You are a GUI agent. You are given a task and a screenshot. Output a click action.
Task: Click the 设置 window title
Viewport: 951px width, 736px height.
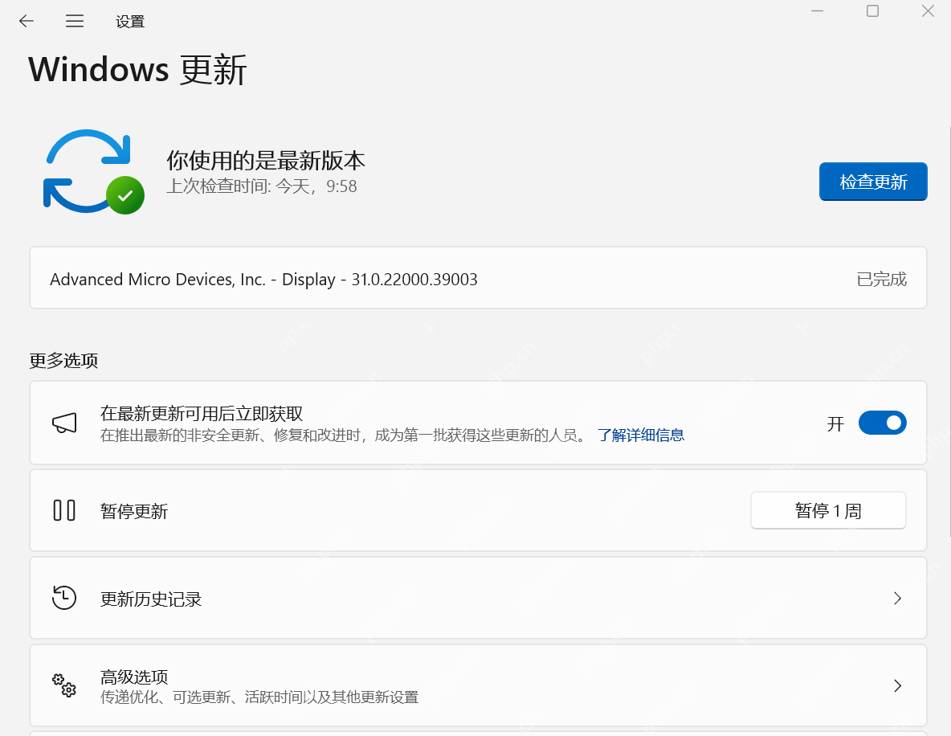point(130,22)
